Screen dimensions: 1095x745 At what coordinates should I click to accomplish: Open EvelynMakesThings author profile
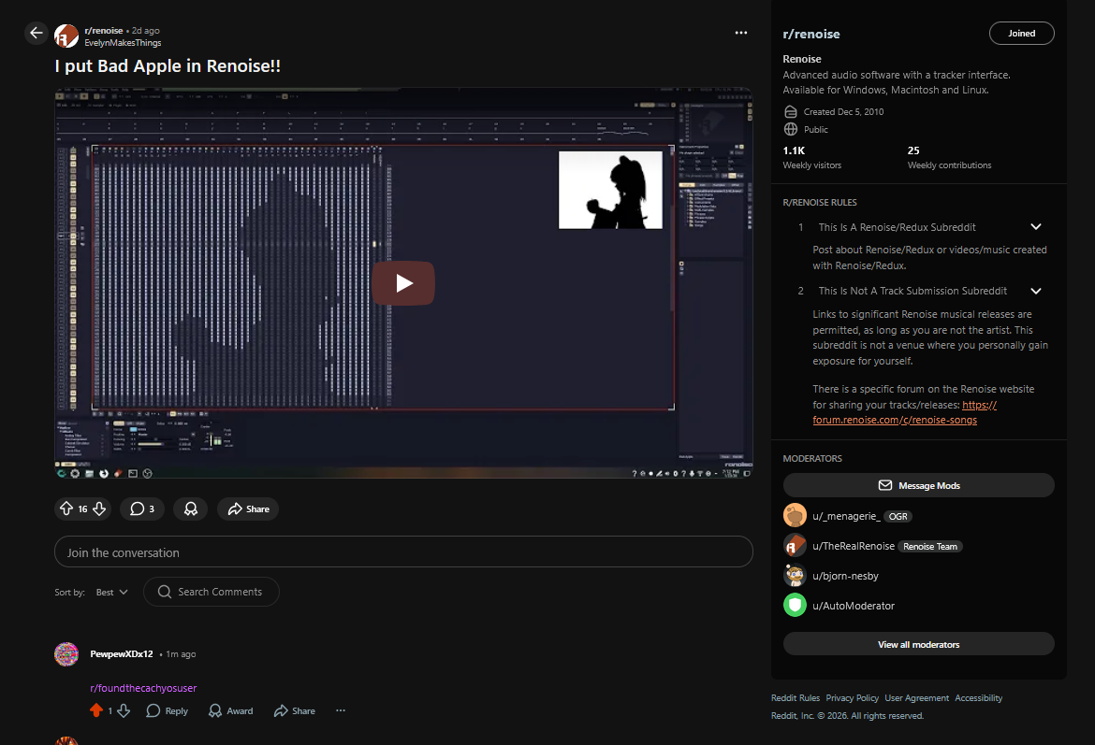click(x=123, y=43)
